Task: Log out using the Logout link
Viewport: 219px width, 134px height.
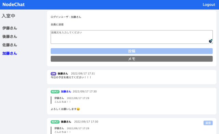Action: [209, 4]
